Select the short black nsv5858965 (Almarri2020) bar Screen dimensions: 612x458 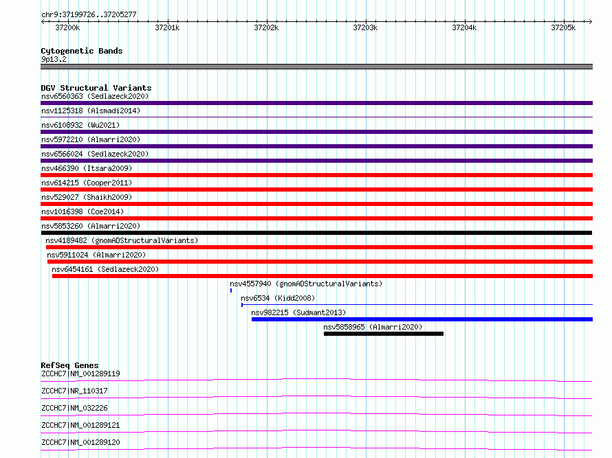click(384, 334)
